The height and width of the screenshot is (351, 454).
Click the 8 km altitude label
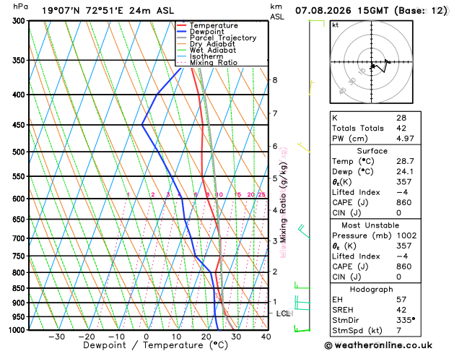click(x=275, y=80)
